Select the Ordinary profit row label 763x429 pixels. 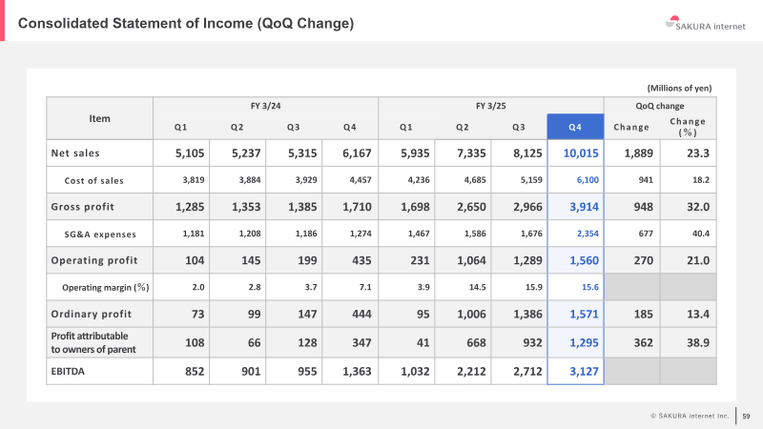[91, 315]
